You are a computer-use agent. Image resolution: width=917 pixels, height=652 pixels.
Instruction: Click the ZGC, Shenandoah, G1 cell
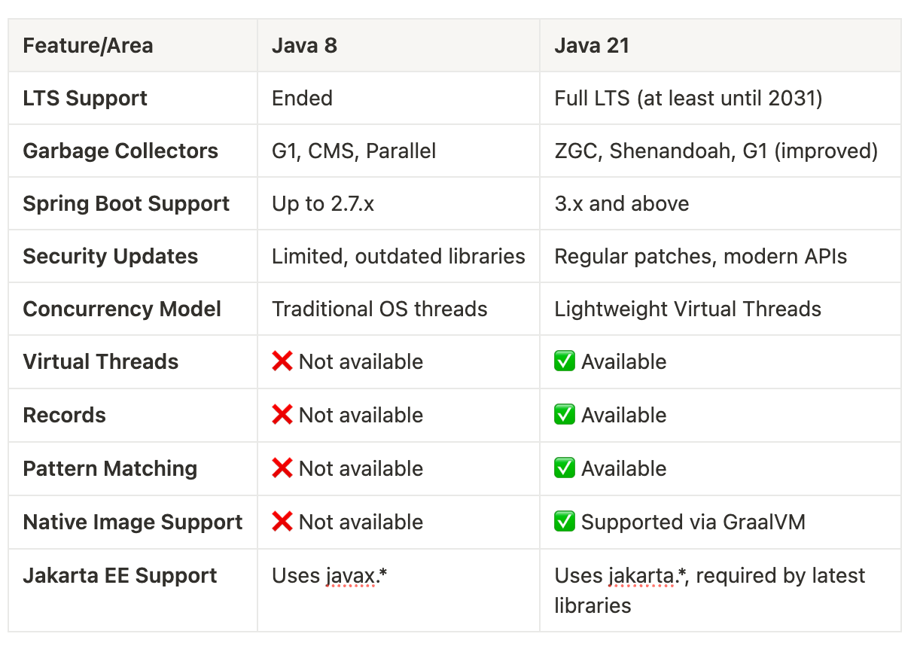(716, 151)
